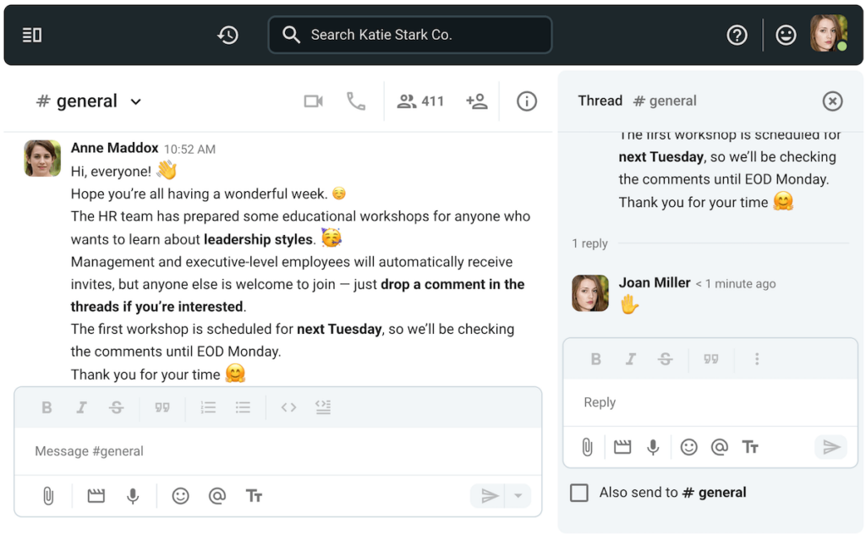866x535 pixels.
Task: Open more formatting options in thread reply
Action: pos(757,359)
